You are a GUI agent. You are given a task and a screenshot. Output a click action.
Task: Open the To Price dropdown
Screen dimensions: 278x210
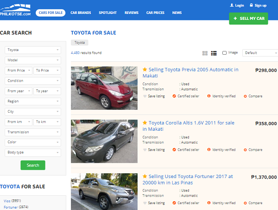click(47, 70)
